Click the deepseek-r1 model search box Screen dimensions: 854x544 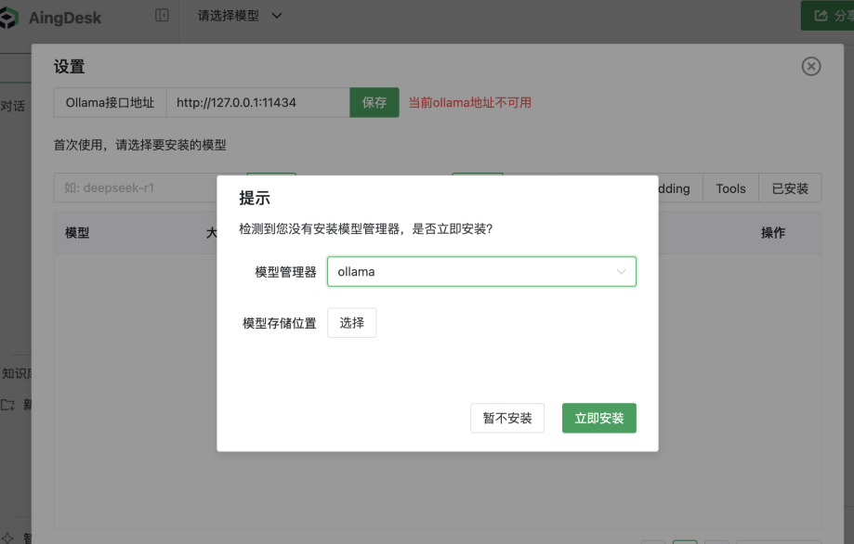[x=130, y=188]
